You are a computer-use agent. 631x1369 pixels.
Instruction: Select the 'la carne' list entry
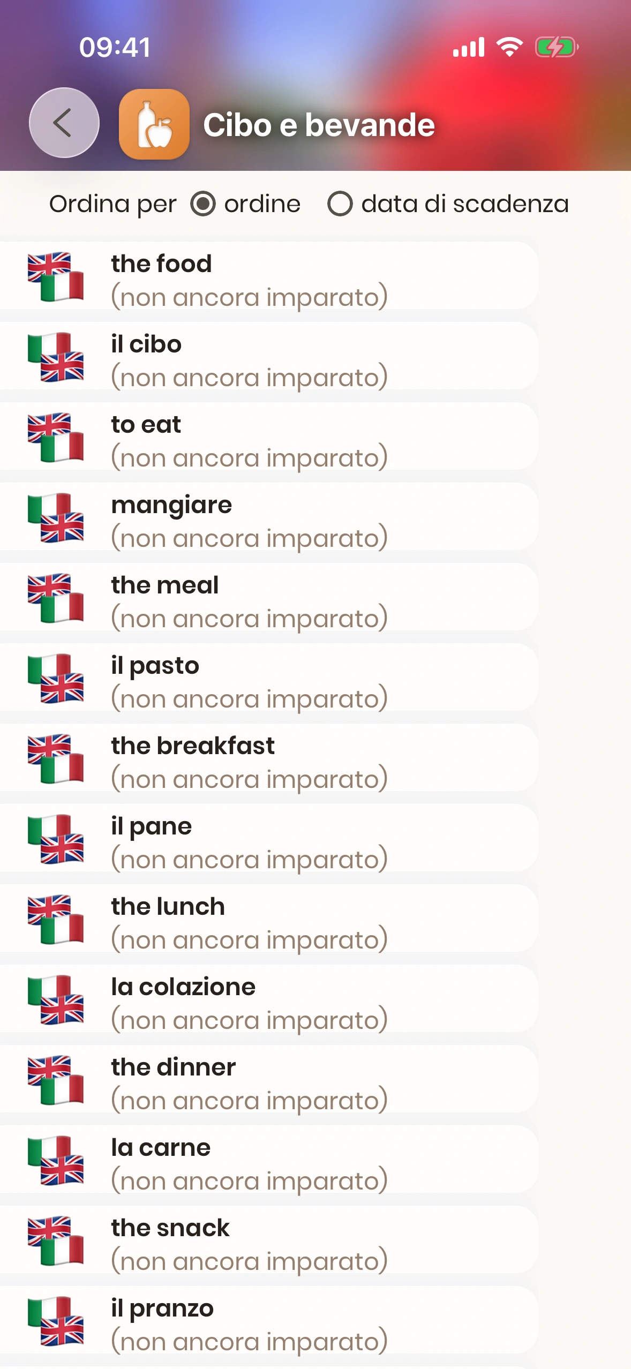tap(268, 1160)
